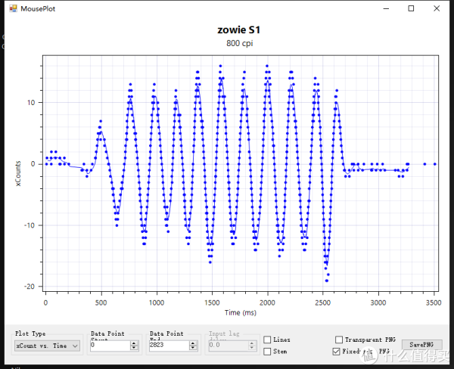Enable the Transparent PNG checkbox
Screen dimensions: 454x369
coord(339,340)
